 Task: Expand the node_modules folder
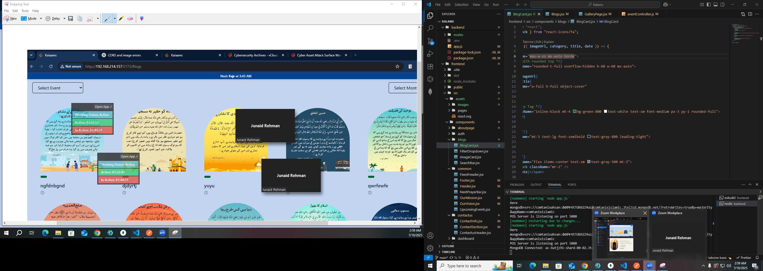[445, 81]
